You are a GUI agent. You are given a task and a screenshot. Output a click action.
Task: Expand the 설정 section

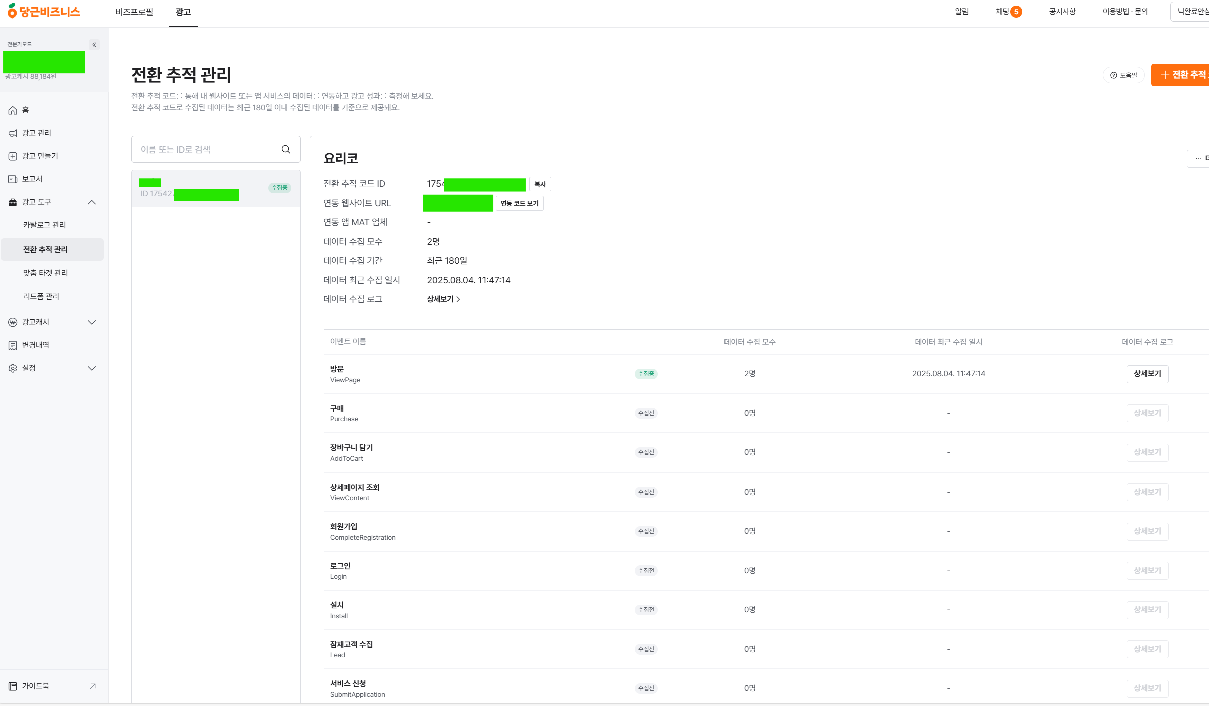[x=92, y=368]
